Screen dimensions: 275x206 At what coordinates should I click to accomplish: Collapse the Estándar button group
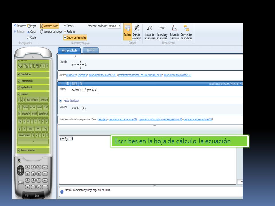pos(19,94)
